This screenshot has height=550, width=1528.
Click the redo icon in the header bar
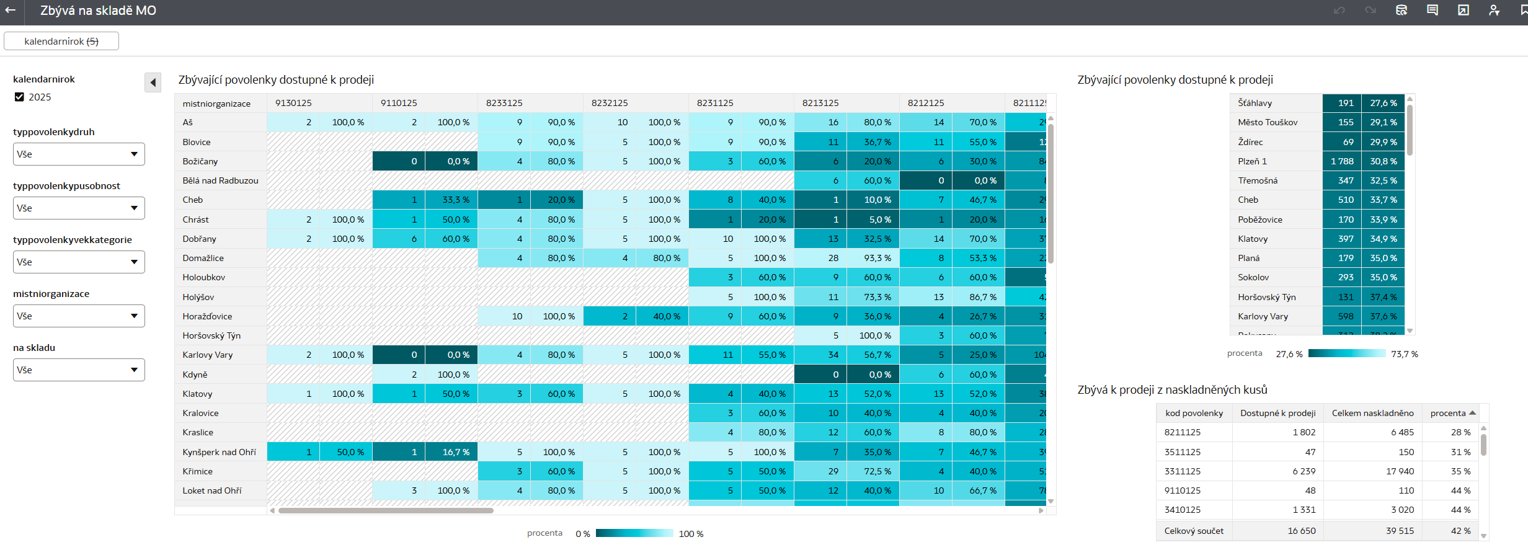1370,10
